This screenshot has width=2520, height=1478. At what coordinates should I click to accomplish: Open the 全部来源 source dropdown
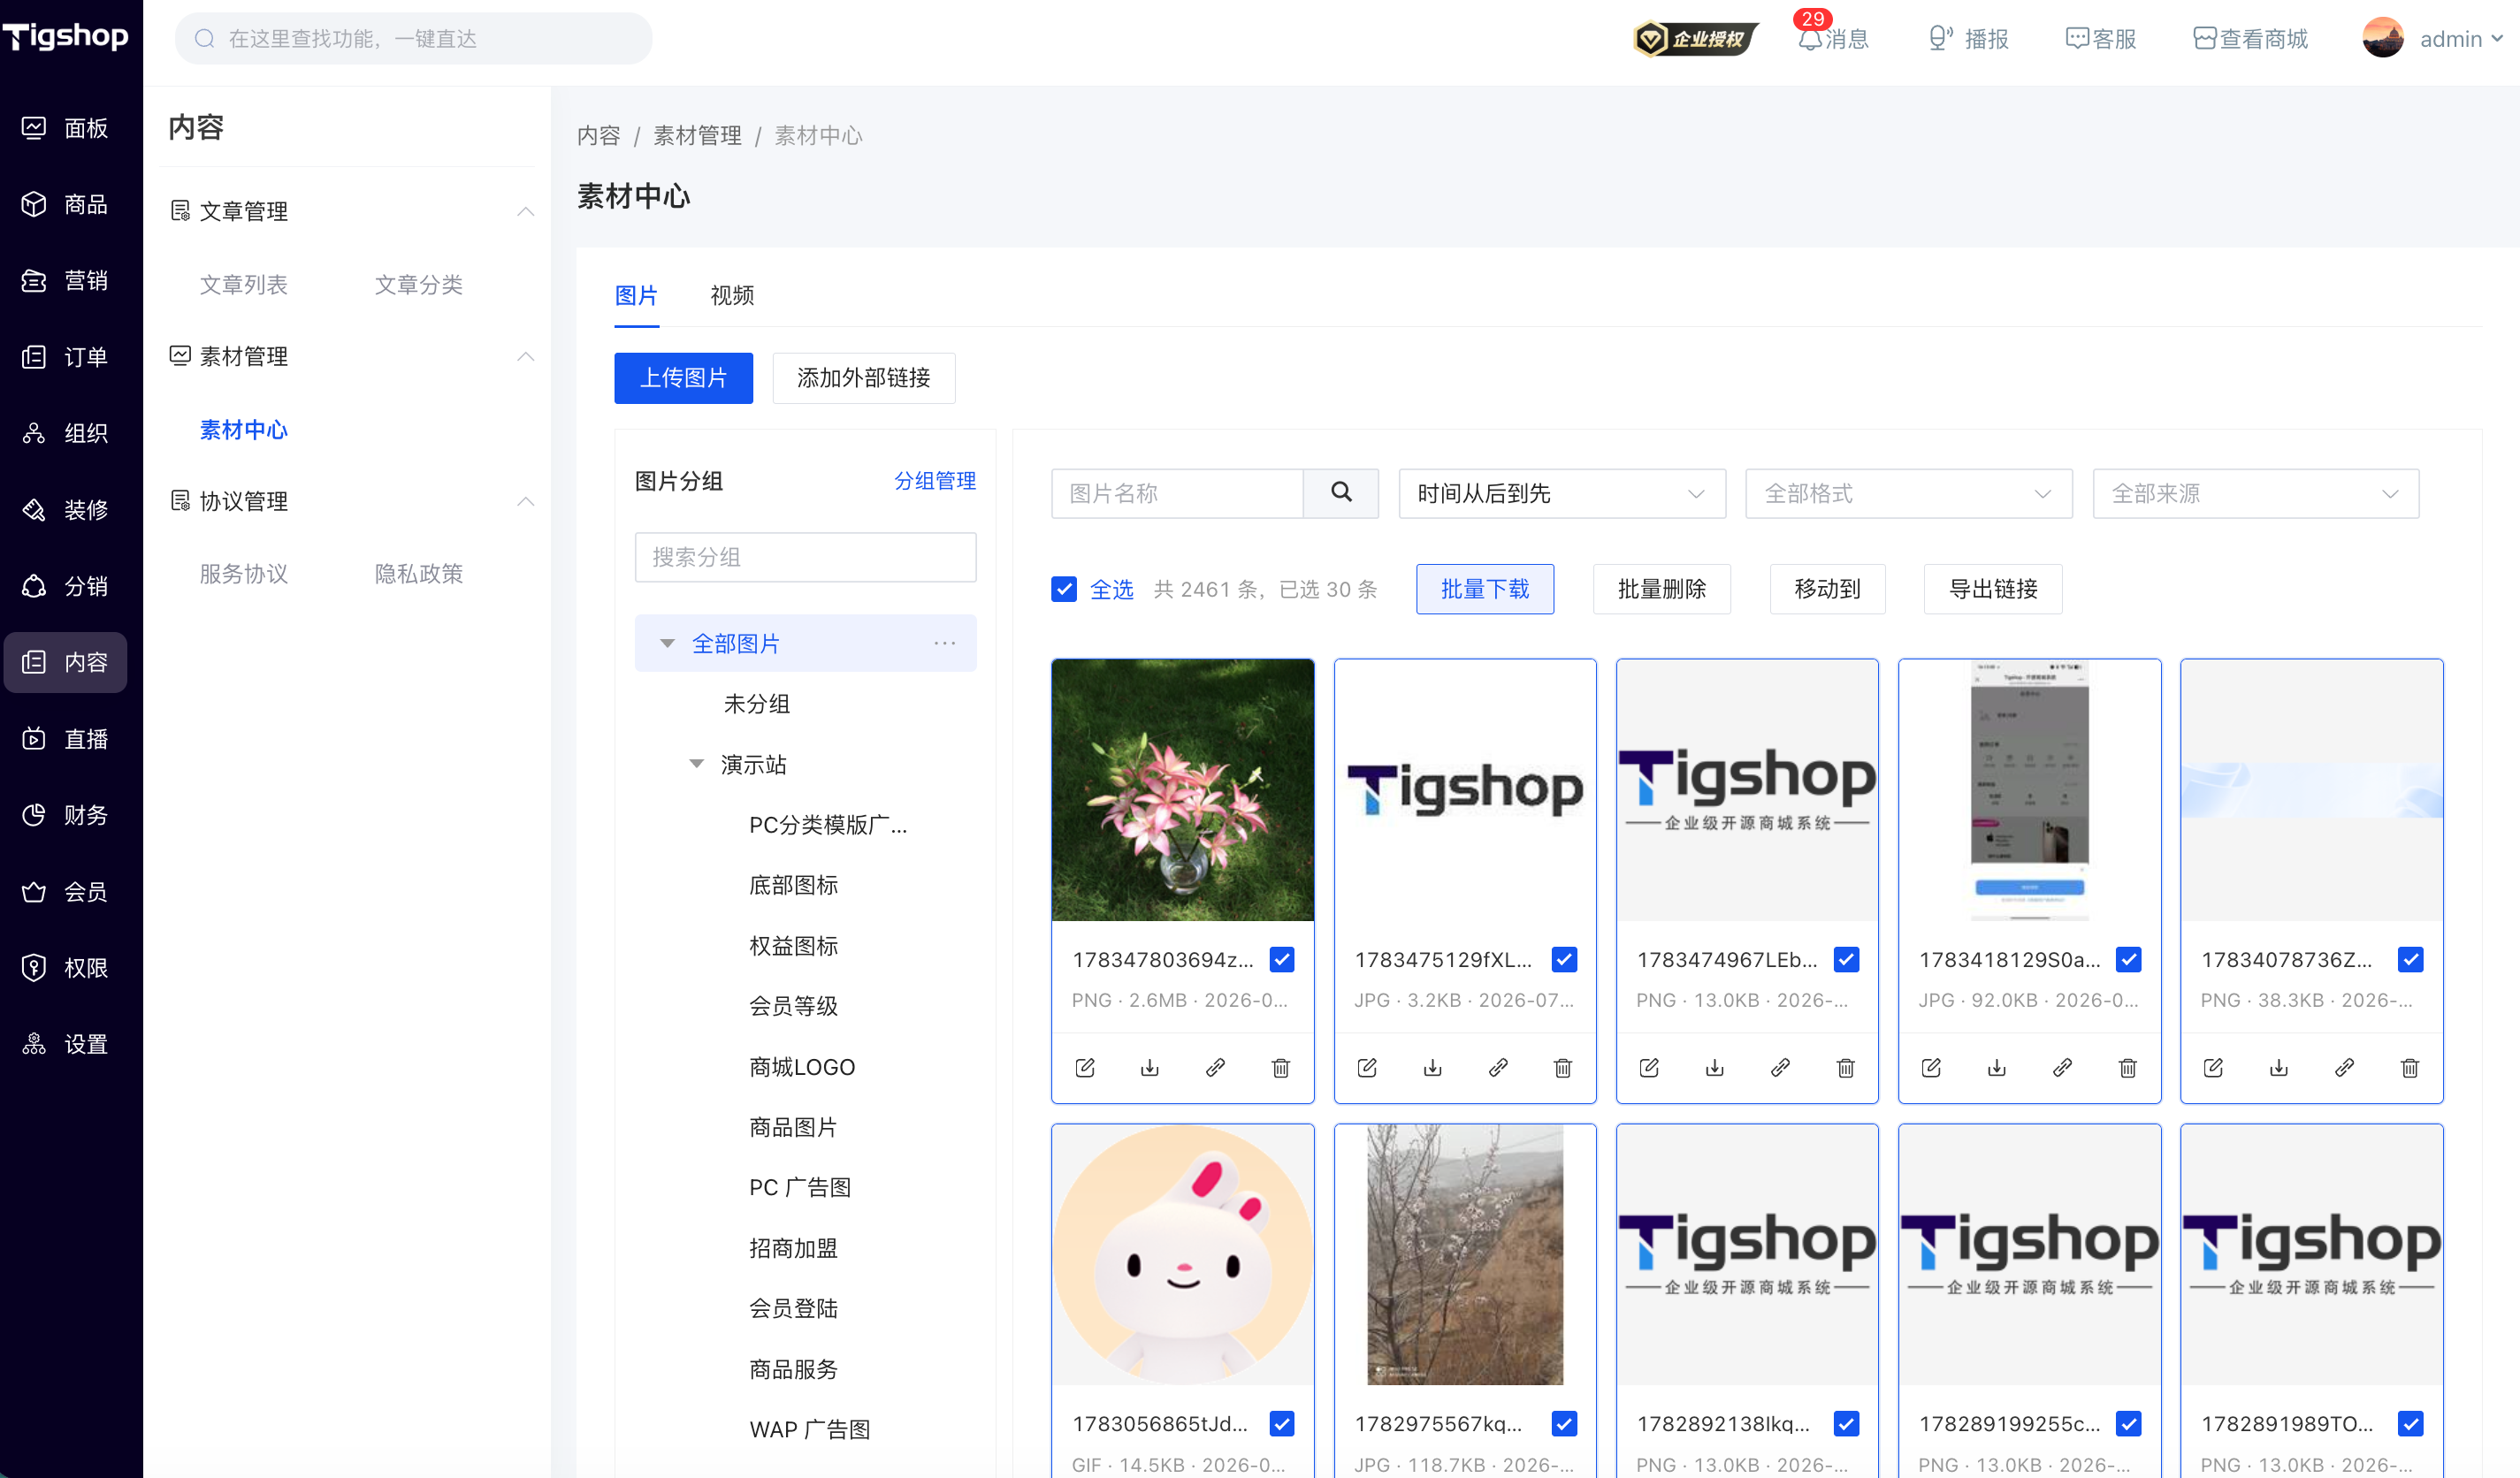2256,493
